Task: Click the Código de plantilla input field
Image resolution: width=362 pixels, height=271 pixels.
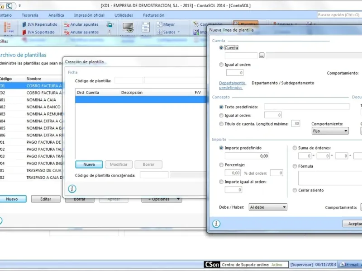Action: point(129,81)
